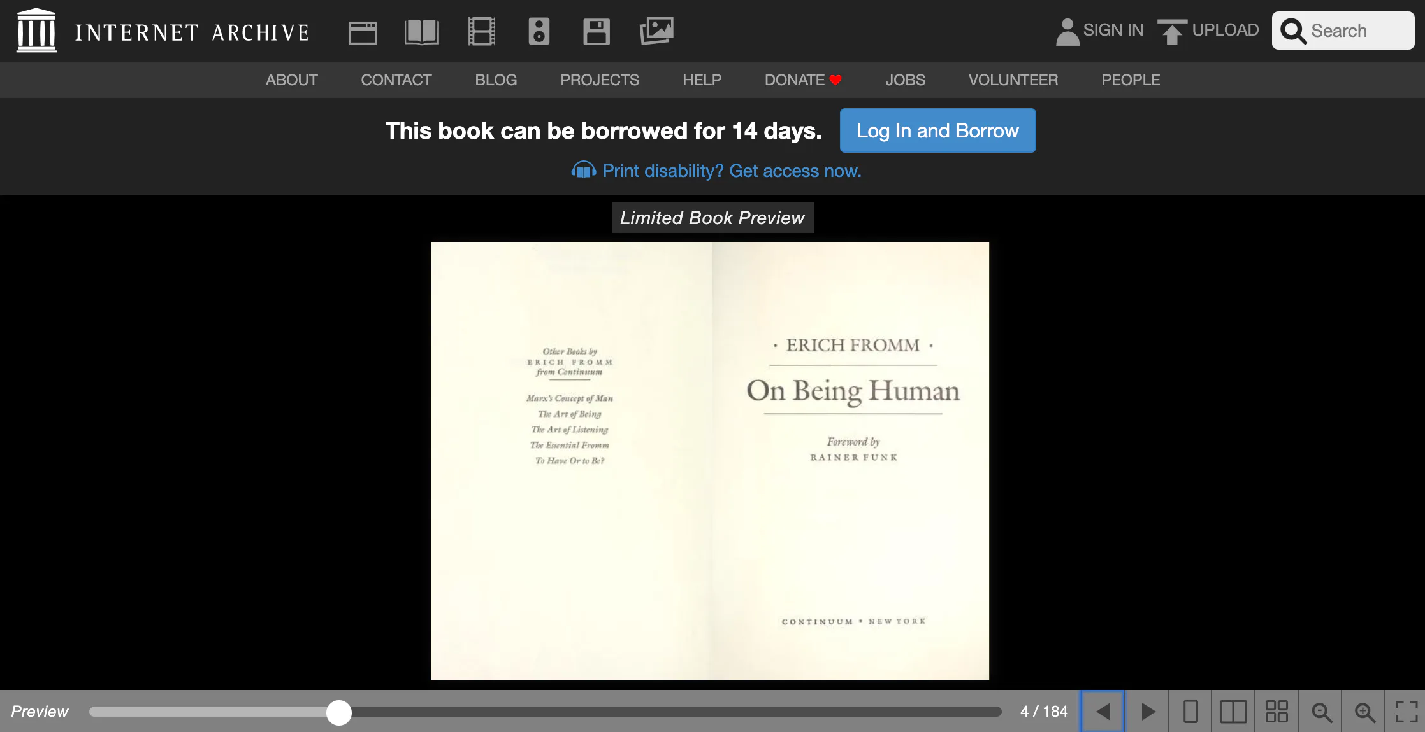Image resolution: width=1425 pixels, height=732 pixels.
Task: Open the Images icon in top bar
Action: [656, 31]
